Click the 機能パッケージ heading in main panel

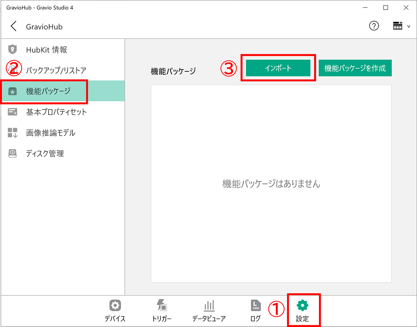pyautogui.click(x=173, y=71)
